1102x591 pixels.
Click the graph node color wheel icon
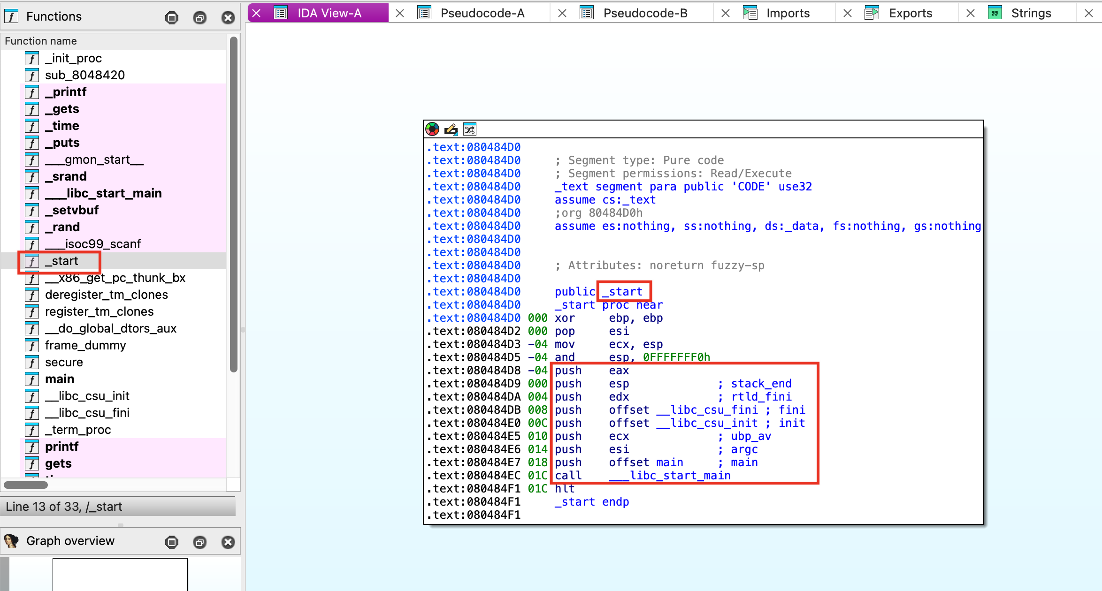(x=432, y=129)
